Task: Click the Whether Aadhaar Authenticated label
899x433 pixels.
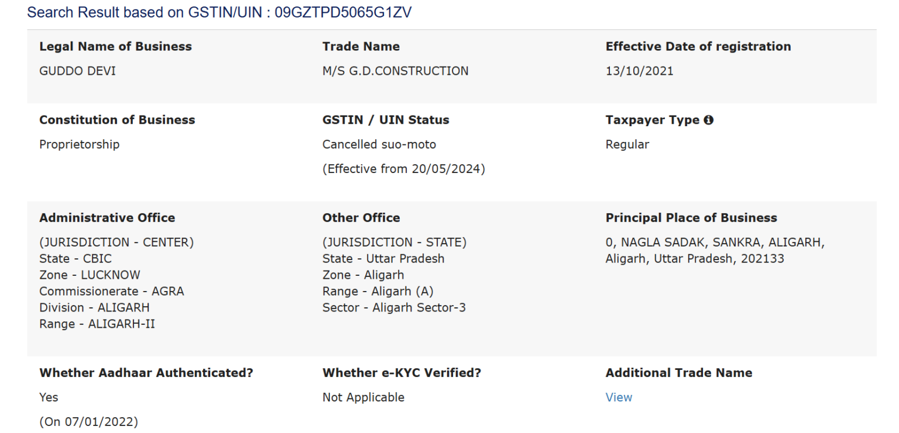Action: coord(146,373)
